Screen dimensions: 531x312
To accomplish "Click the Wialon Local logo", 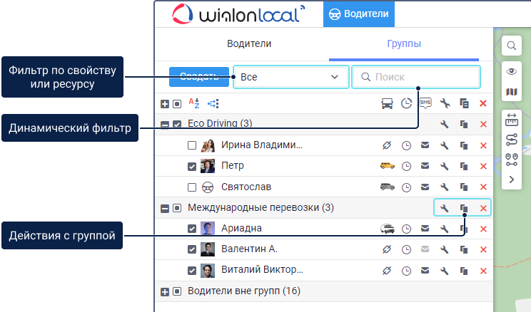I will 238,14.
